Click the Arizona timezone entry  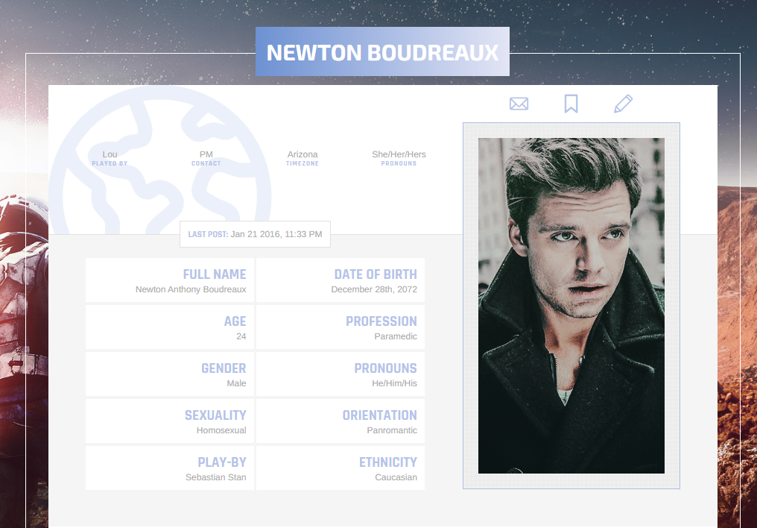click(303, 158)
